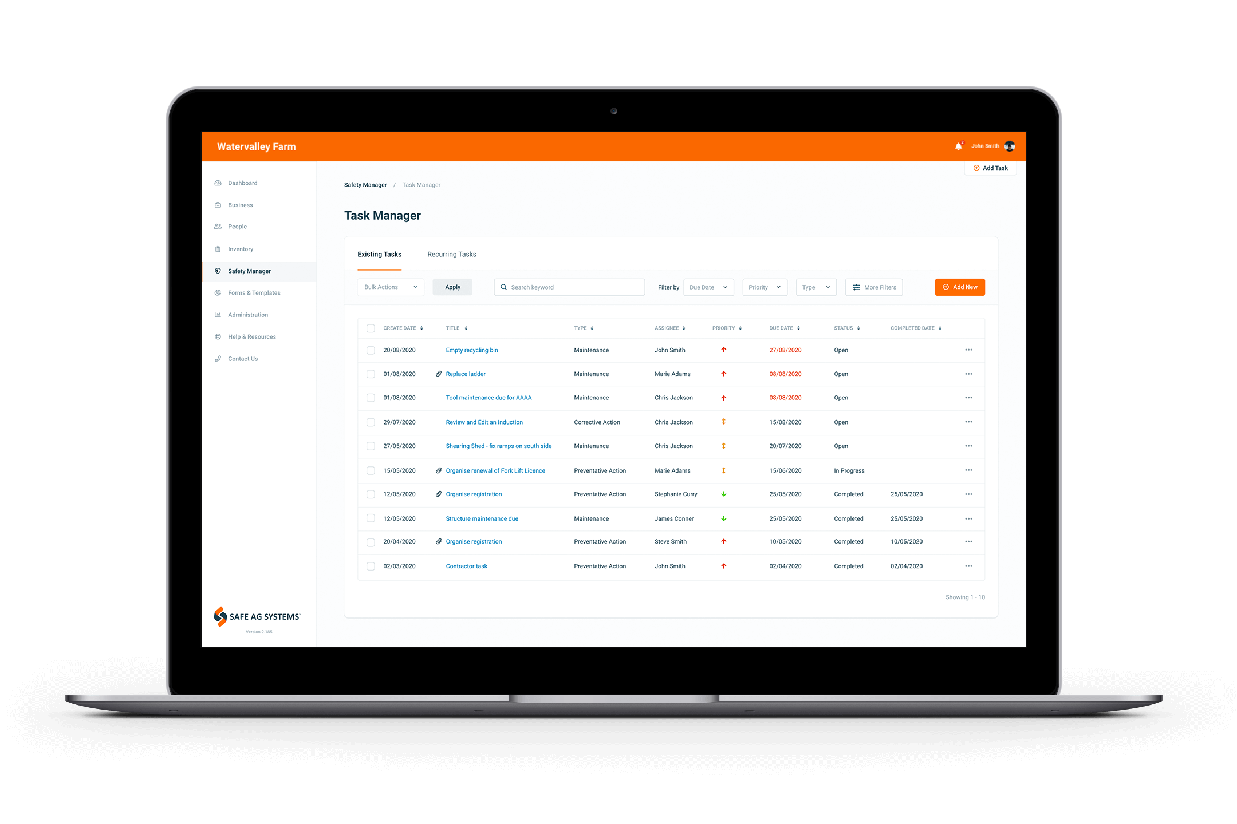The image size is (1237, 824).
Task: Click Add New button
Action: tap(960, 287)
